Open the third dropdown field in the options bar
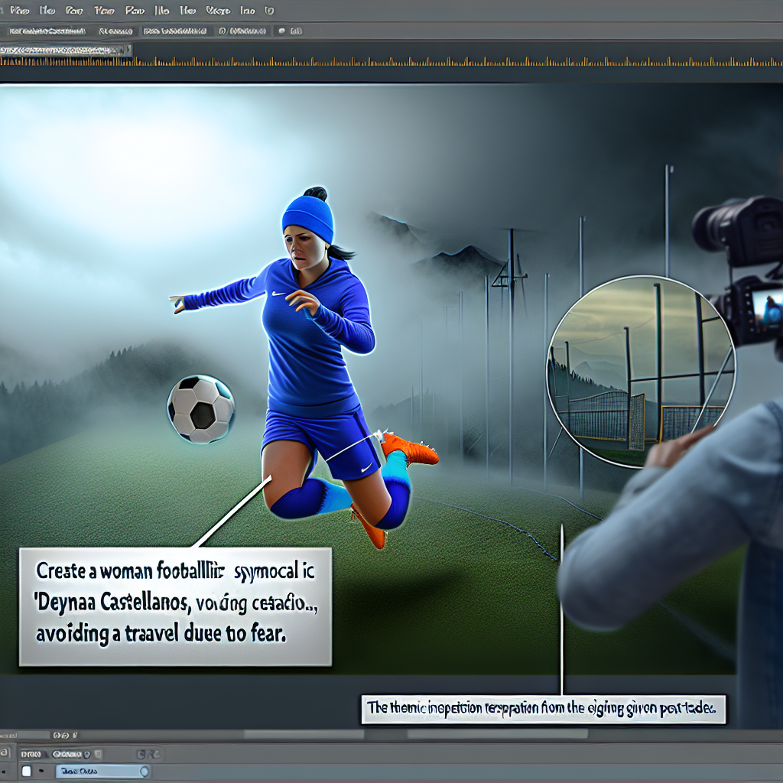Viewport: 783px width, 783px height. tap(174, 31)
